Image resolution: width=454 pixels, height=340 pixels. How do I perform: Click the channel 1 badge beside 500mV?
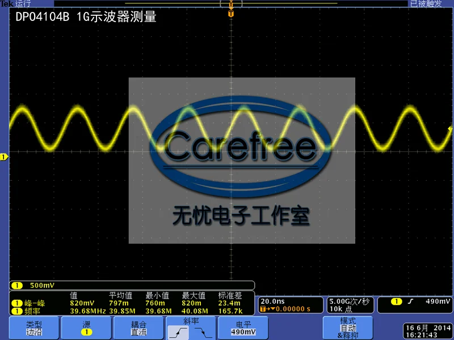coord(17,286)
